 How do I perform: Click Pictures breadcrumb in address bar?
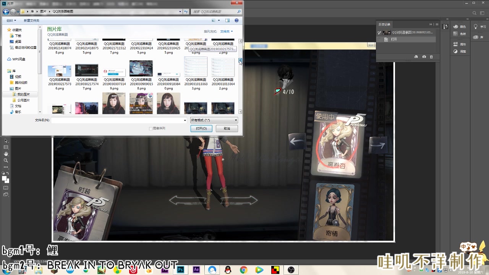(x=43, y=12)
